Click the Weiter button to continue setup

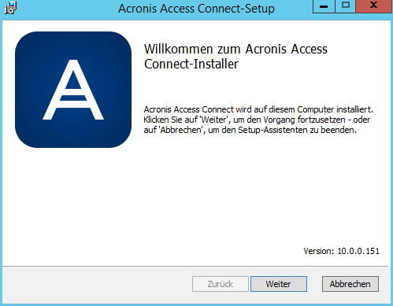point(279,284)
